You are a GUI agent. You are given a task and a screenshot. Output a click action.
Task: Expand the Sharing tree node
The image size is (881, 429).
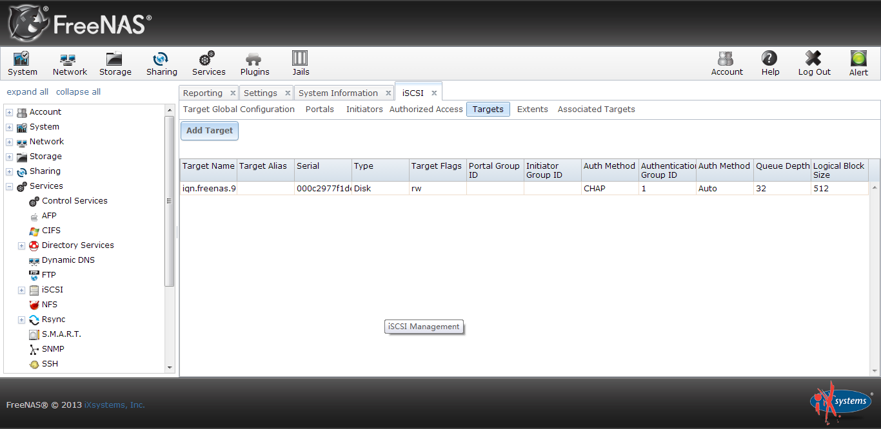coord(9,171)
